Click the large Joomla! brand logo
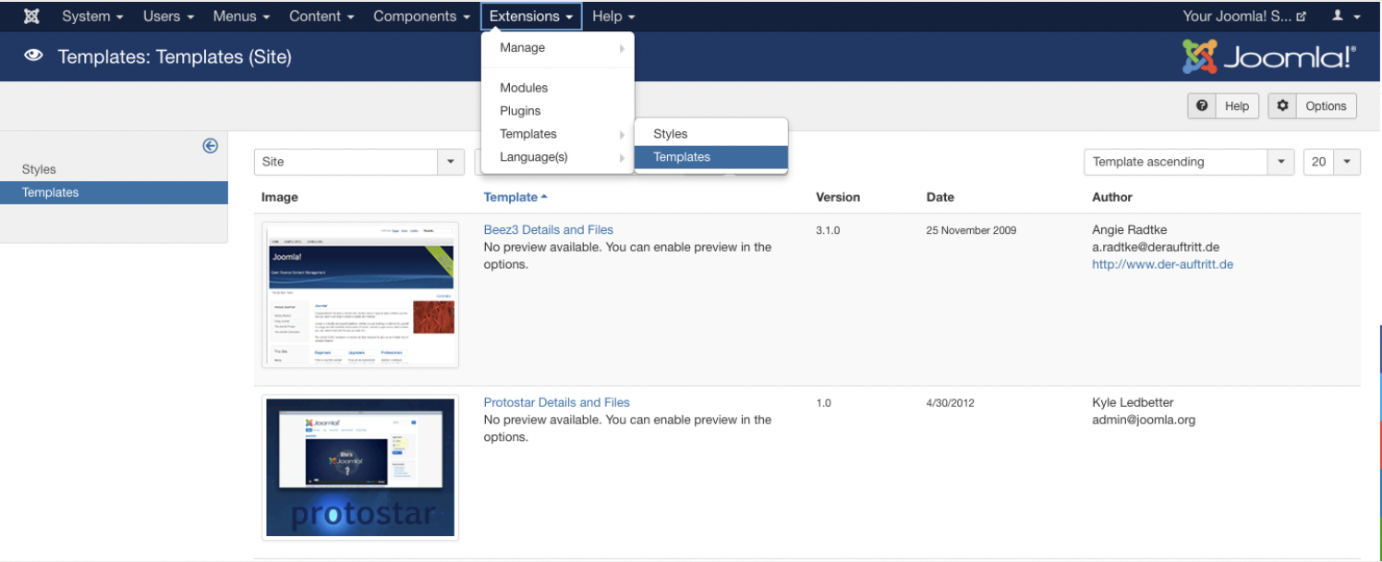The height and width of the screenshot is (562, 1382). pos(1269,56)
